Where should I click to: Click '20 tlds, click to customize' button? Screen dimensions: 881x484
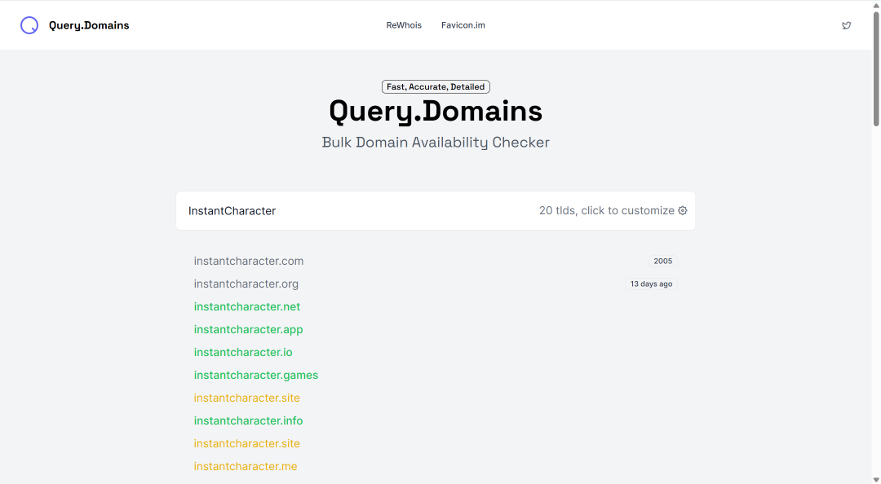pos(613,210)
